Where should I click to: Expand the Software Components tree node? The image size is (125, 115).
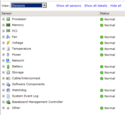(x=3, y=84)
